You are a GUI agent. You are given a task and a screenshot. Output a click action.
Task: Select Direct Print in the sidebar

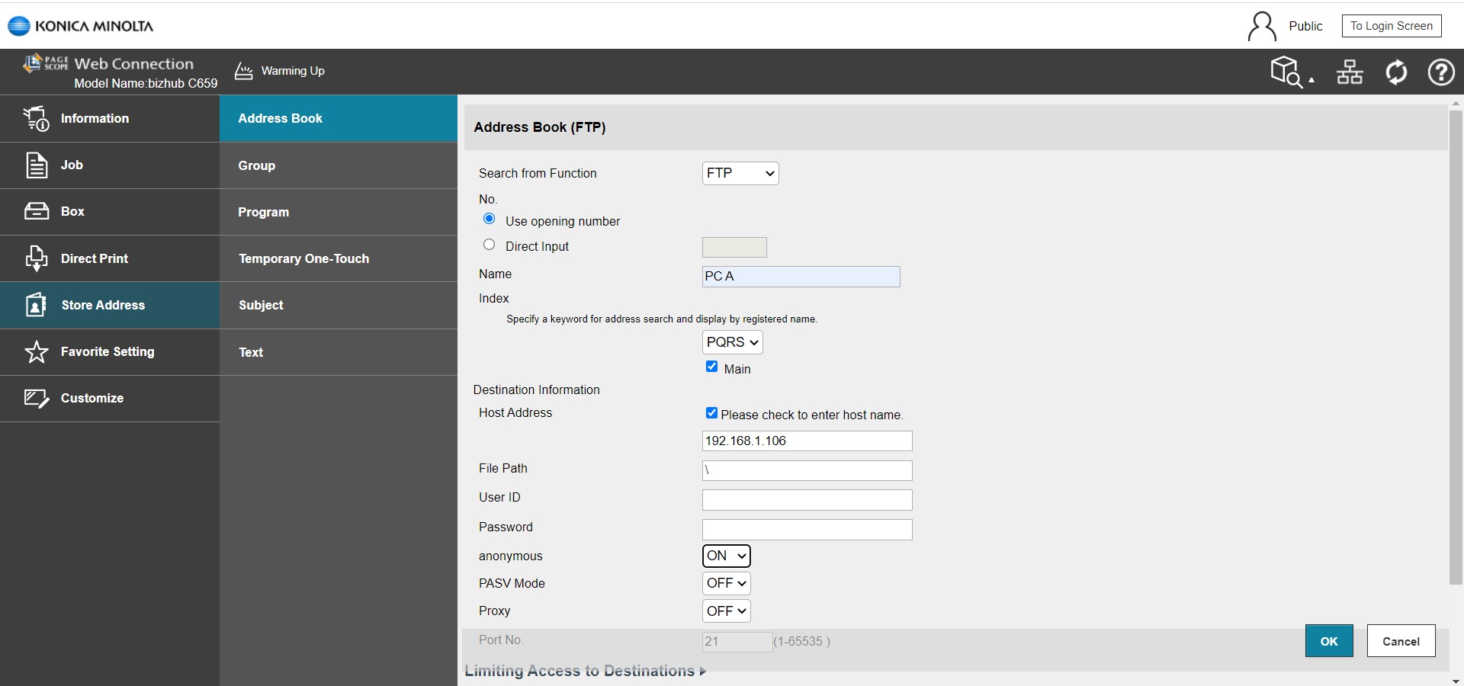tap(95, 258)
